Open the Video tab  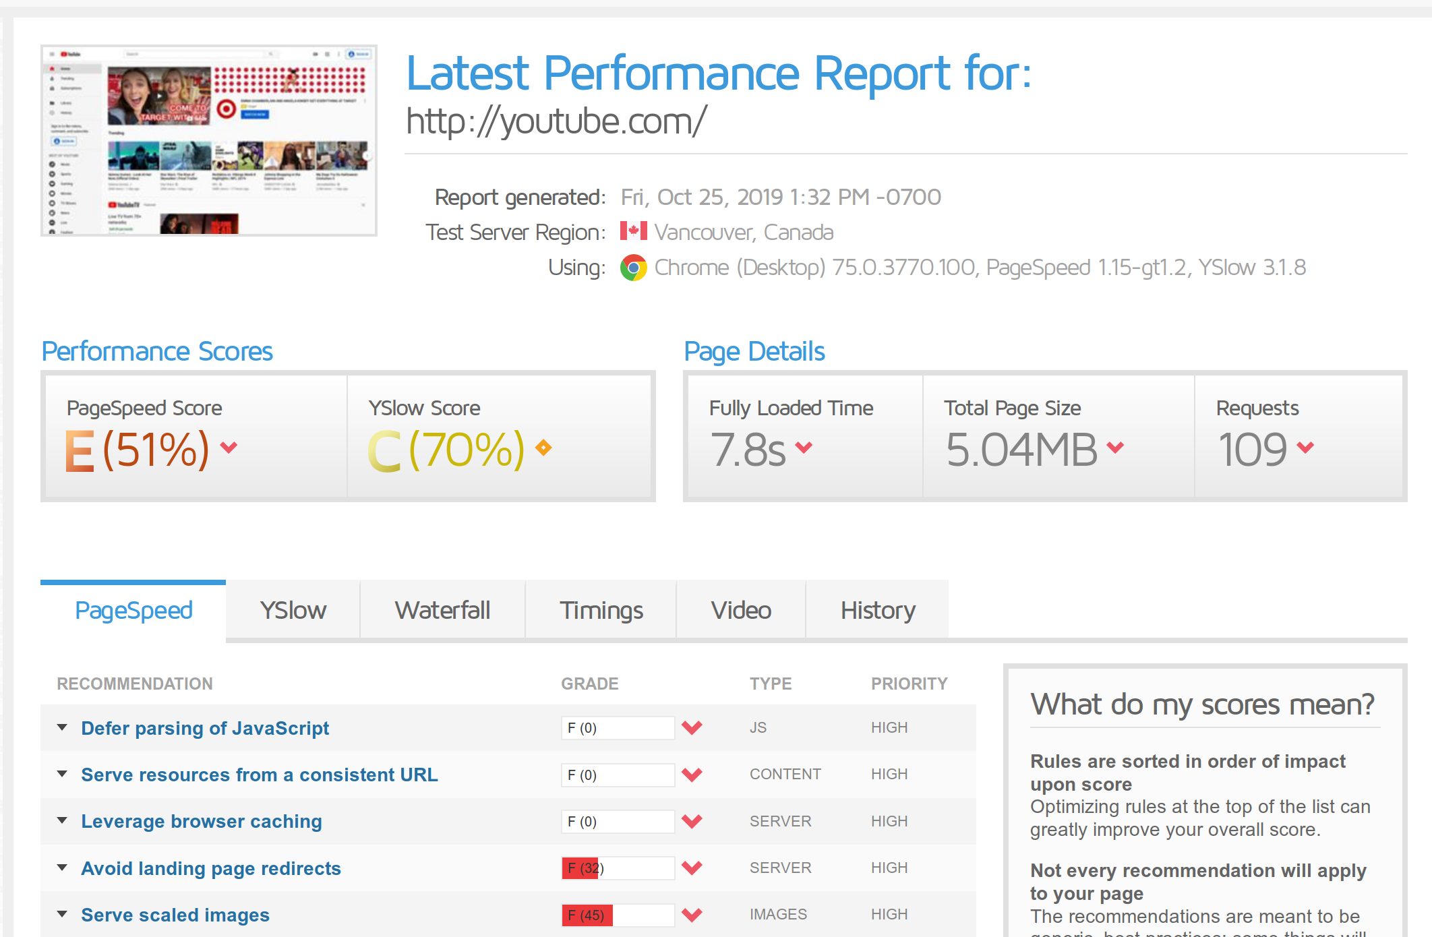(x=741, y=610)
